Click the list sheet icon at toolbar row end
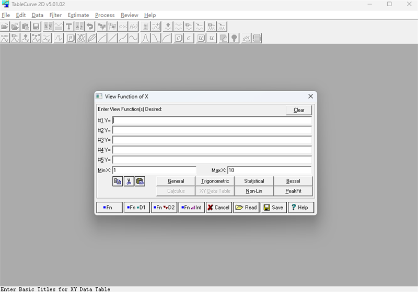This screenshot has height=292, width=418. click(257, 38)
